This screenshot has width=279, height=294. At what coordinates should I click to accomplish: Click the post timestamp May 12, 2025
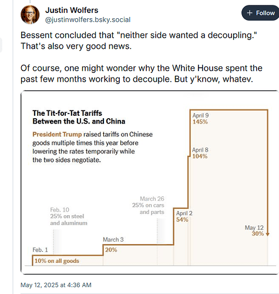coord(56,285)
